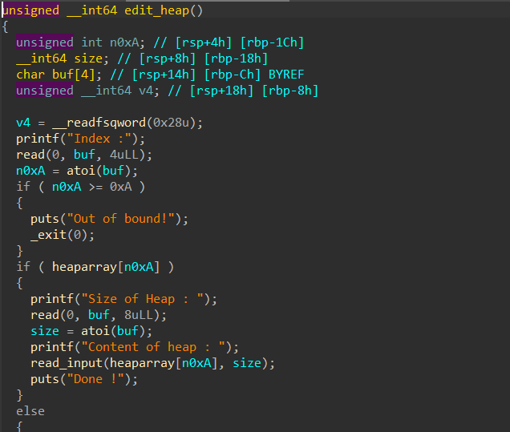Click heaparray in the read_input call
Screen dimensions: 510x432
pyautogui.click(x=142, y=363)
